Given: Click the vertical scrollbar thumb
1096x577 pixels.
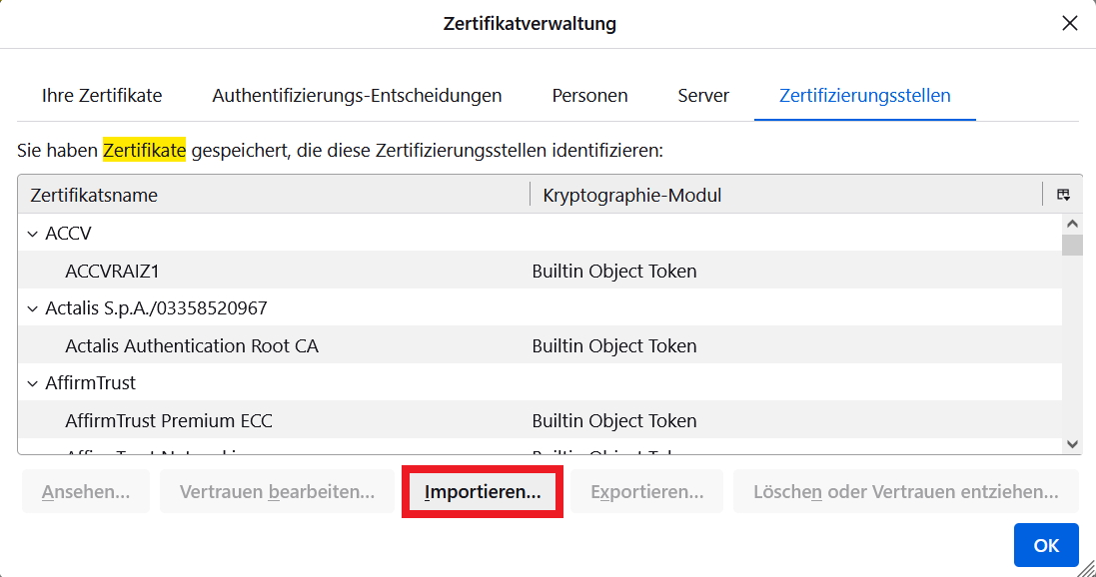Looking at the screenshot, I should tap(1072, 246).
